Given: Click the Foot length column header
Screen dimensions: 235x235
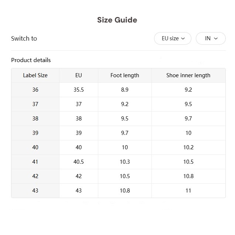Looking at the screenshot, I should point(125,75).
